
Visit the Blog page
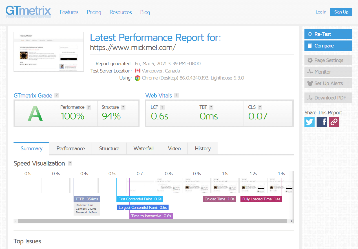coord(145,12)
